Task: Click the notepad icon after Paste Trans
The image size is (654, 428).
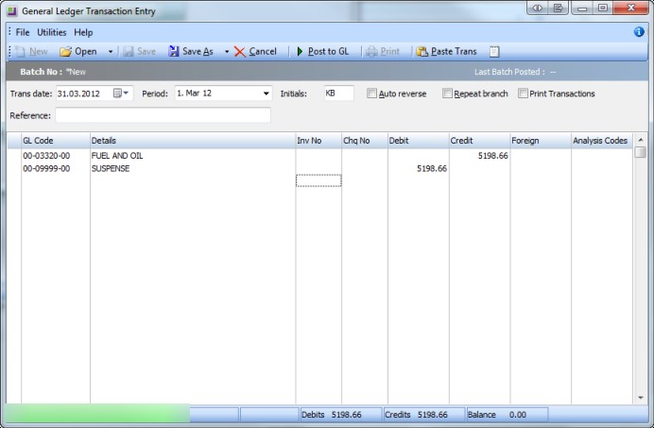Action: pos(494,51)
